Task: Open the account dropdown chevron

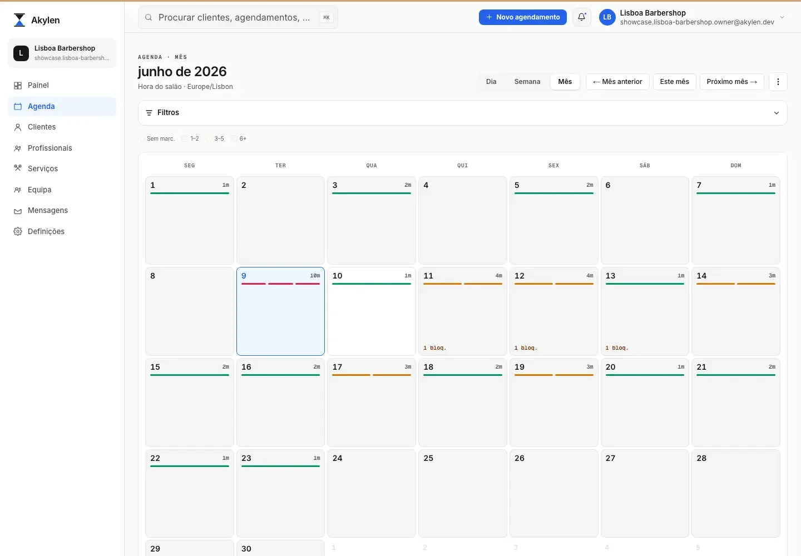Action: pos(782,17)
